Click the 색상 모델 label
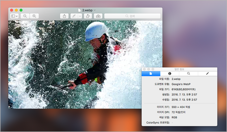227x132 pixels. click(x=164, y=117)
